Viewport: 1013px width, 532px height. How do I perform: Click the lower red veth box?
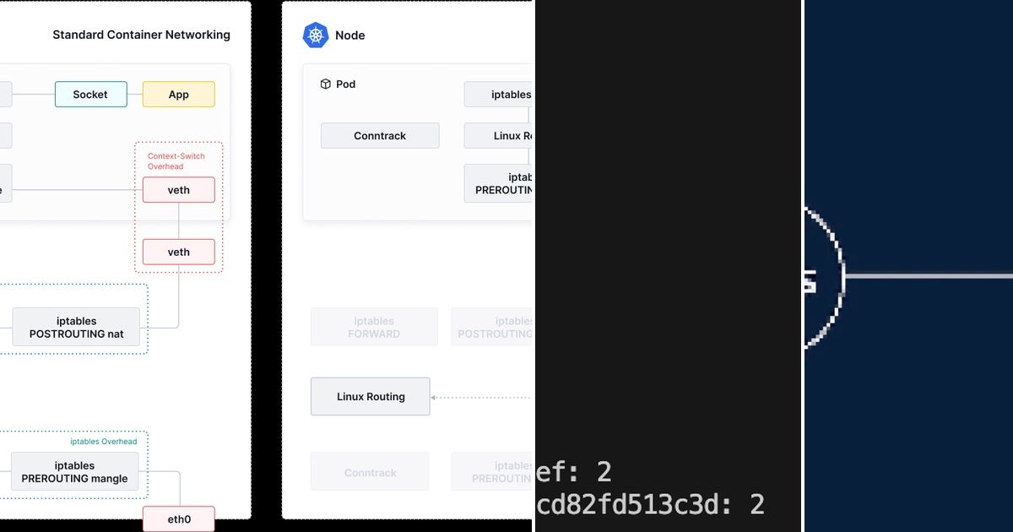click(179, 252)
